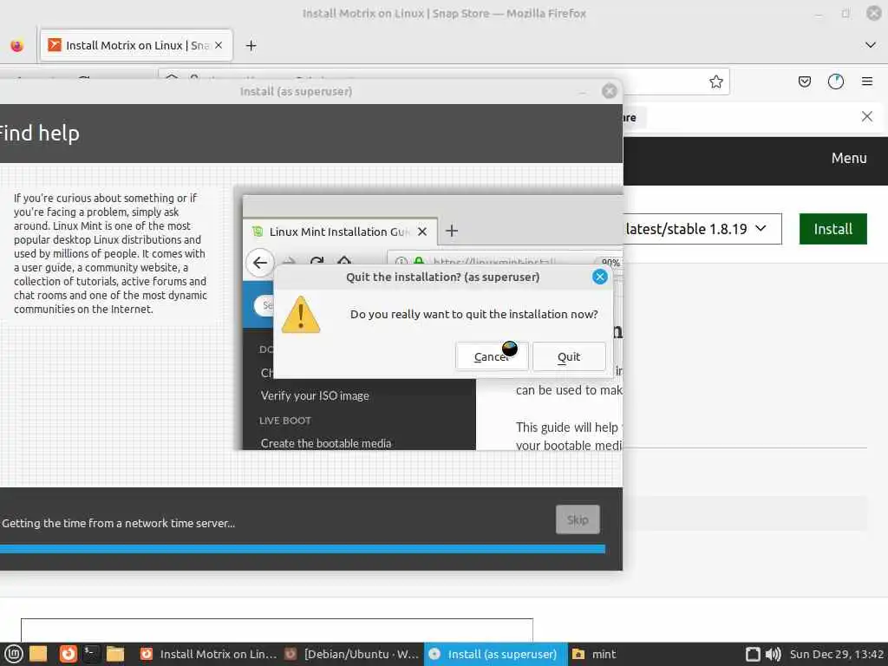The image size is (888, 666).
Task: Open the Files manager from the panel launcher
Action: [x=115, y=654]
